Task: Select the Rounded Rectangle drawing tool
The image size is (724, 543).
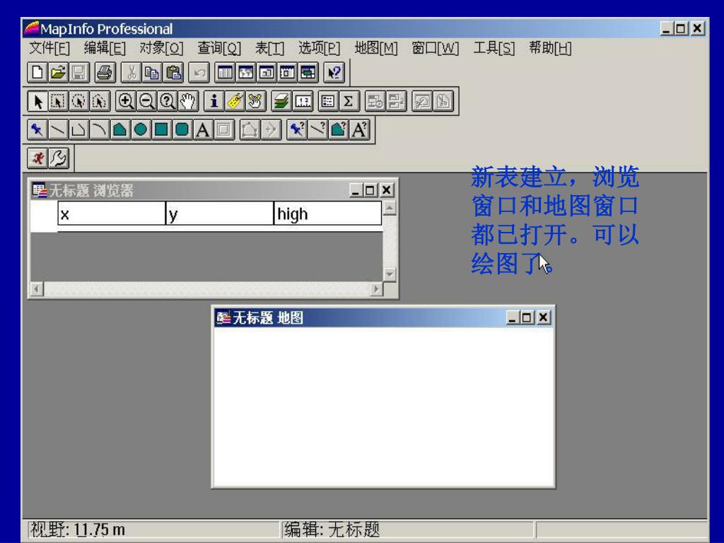Action: 182,130
